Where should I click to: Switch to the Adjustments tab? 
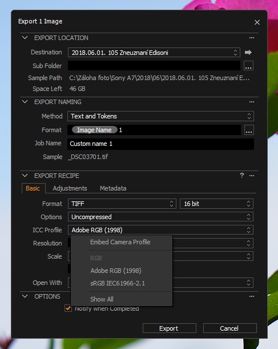(70, 188)
